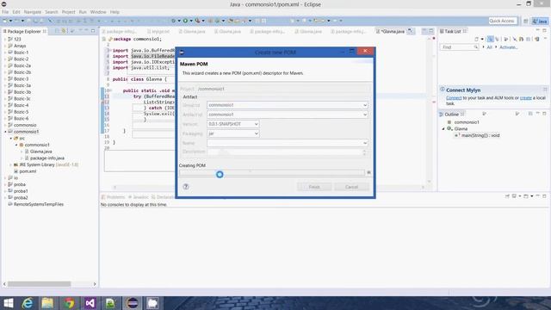
Task: Open the Window menu
Action: (x=98, y=12)
